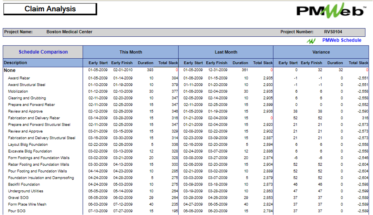
Task: Open the PMWeb Schedule link
Action: [x=342, y=40]
